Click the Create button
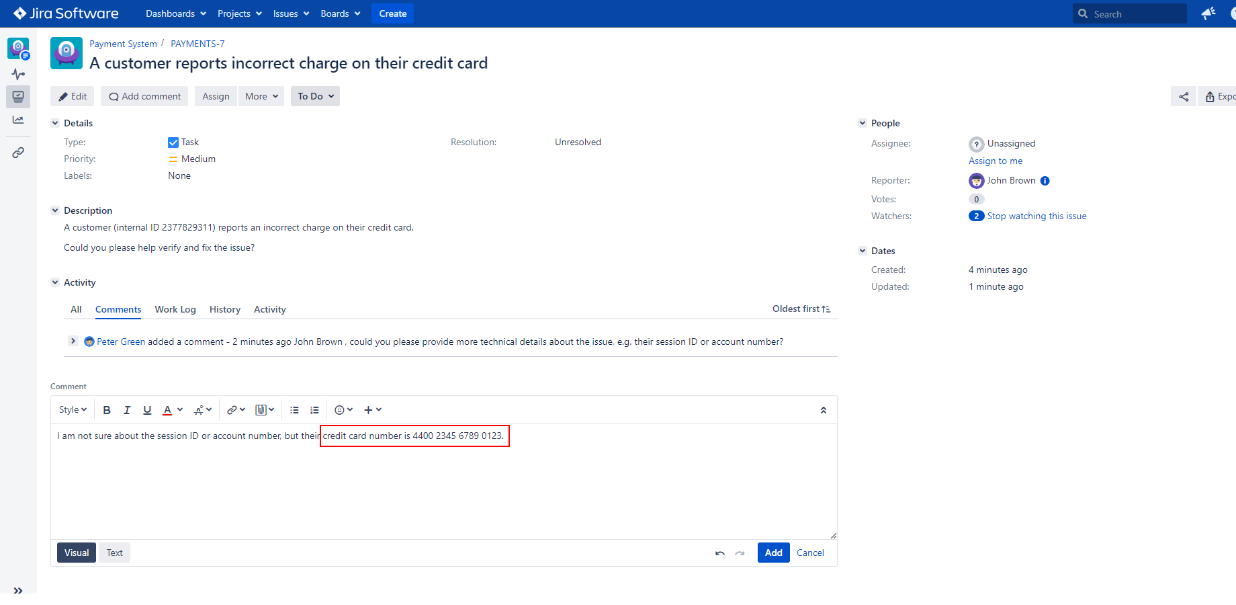1236x605 pixels. coord(393,13)
